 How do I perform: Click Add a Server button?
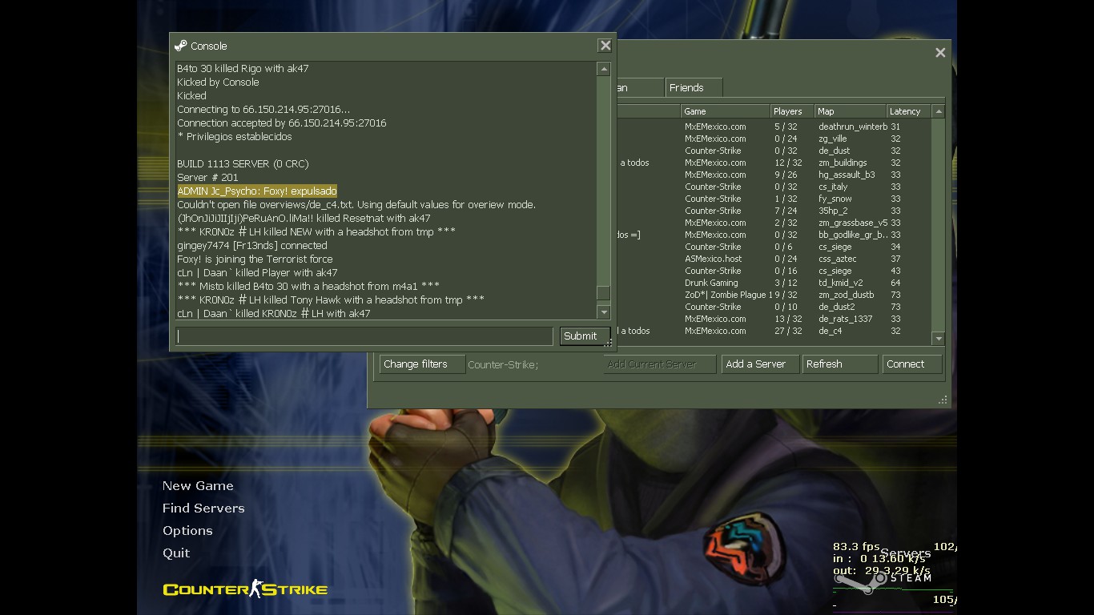click(760, 364)
